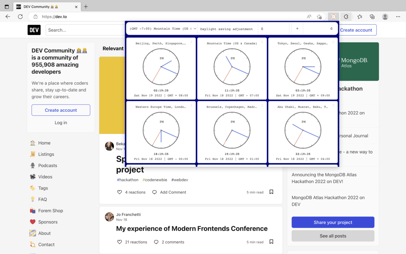
Task: Open the Collections icon in toolbar
Action: (x=372, y=17)
